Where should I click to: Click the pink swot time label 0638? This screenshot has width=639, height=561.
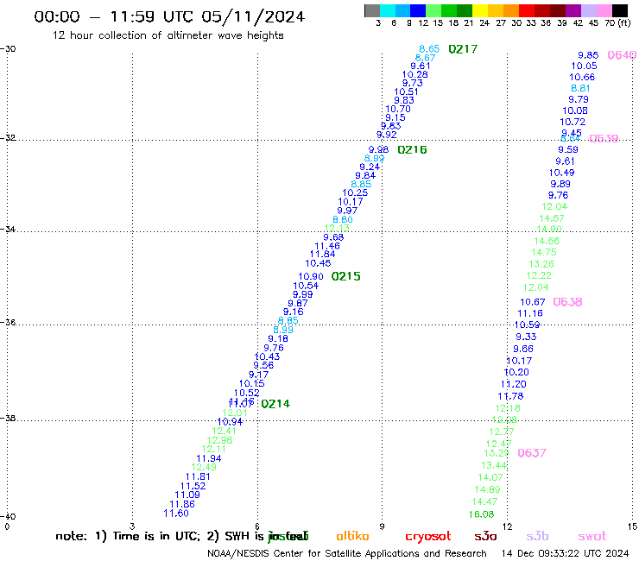click(x=567, y=302)
